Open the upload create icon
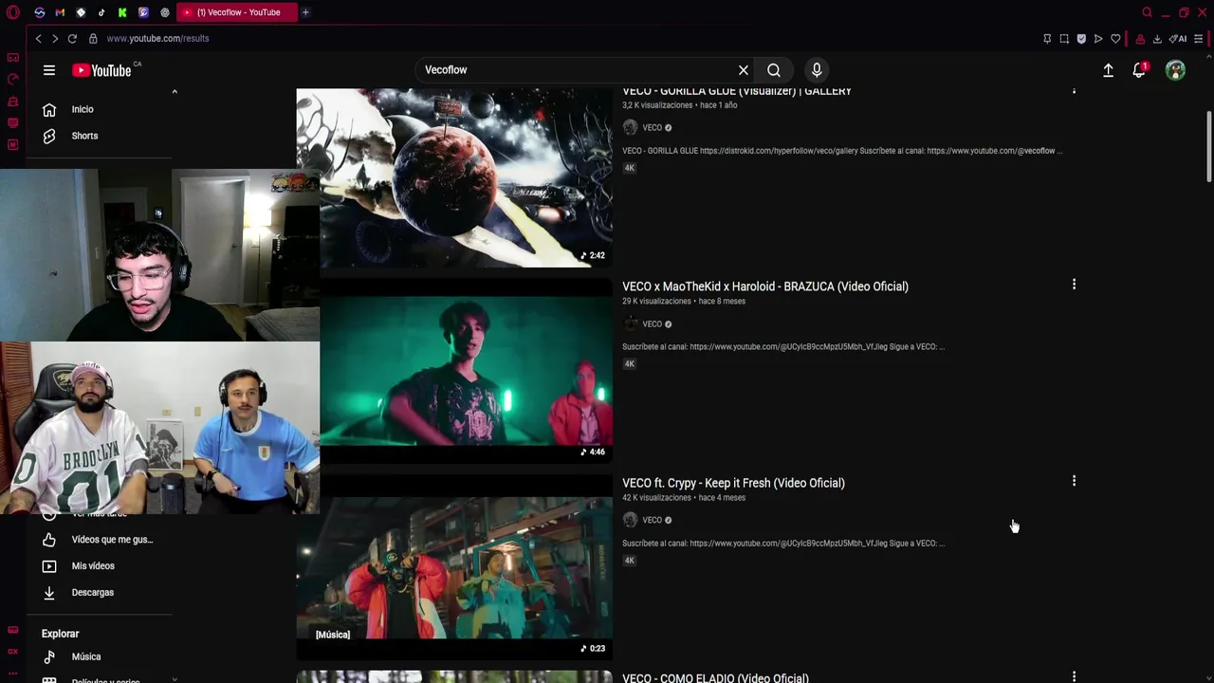Viewport: 1214px width, 683px height. point(1108,70)
